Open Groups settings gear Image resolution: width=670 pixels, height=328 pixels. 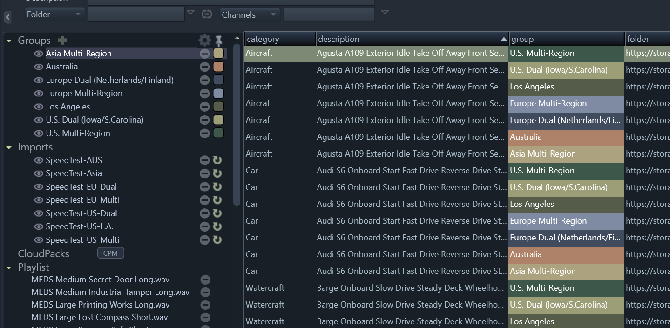[x=204, y=40]
